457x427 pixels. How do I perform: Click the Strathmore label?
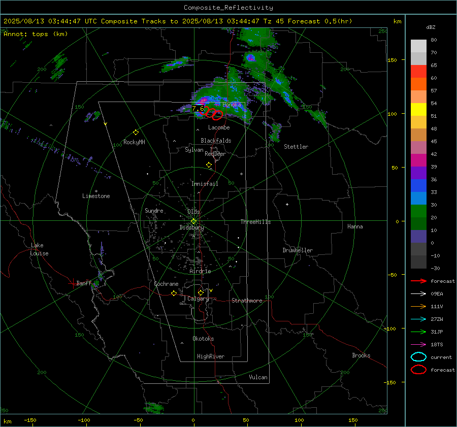[247, 301]
